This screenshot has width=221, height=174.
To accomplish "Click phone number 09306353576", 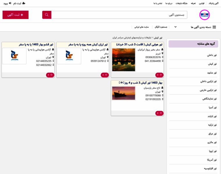I will tap(153, 57).
